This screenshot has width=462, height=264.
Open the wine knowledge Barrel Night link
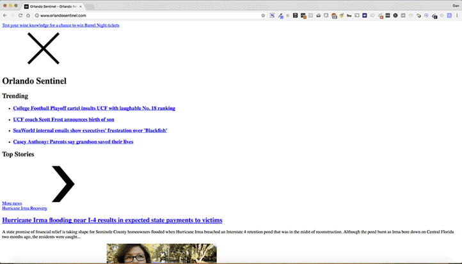61,26
